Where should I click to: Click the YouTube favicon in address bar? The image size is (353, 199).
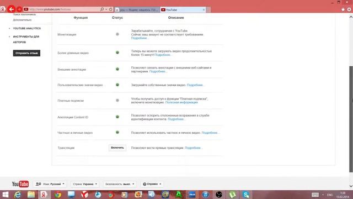[x=26, y=9]
